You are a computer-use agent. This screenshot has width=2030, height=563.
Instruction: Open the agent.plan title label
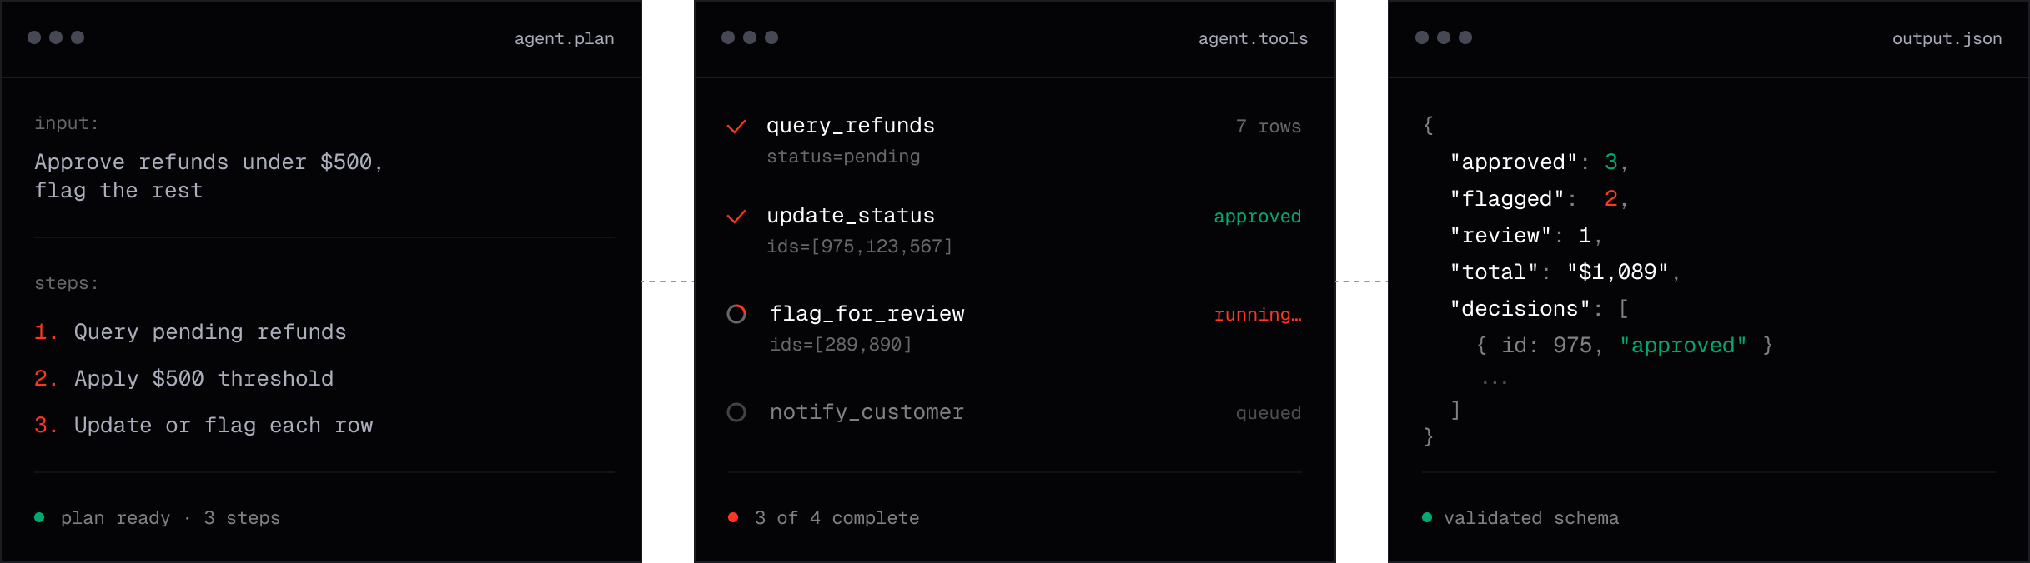coord(564,38)
